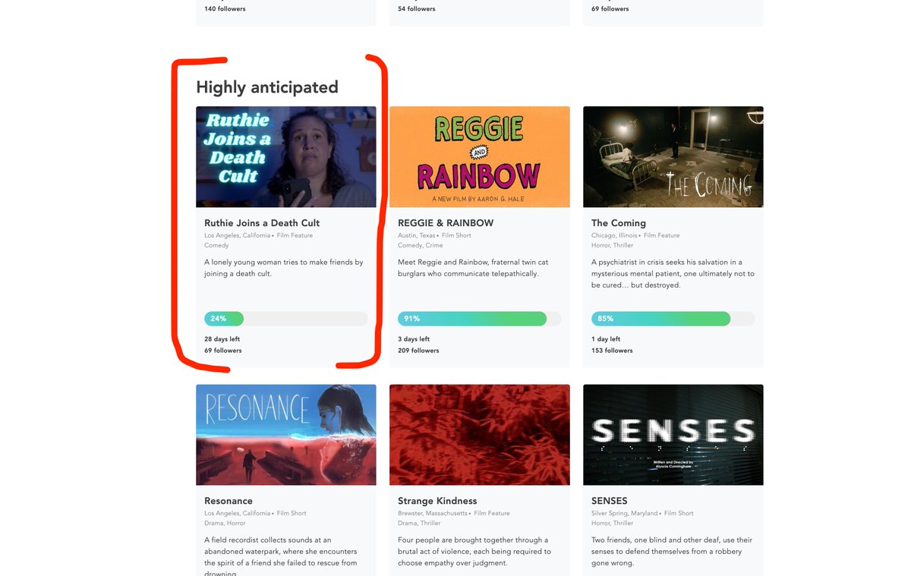Click the lonely young woman description text
911x576 pixels.
pyautogui.click(x=284, y=268)
